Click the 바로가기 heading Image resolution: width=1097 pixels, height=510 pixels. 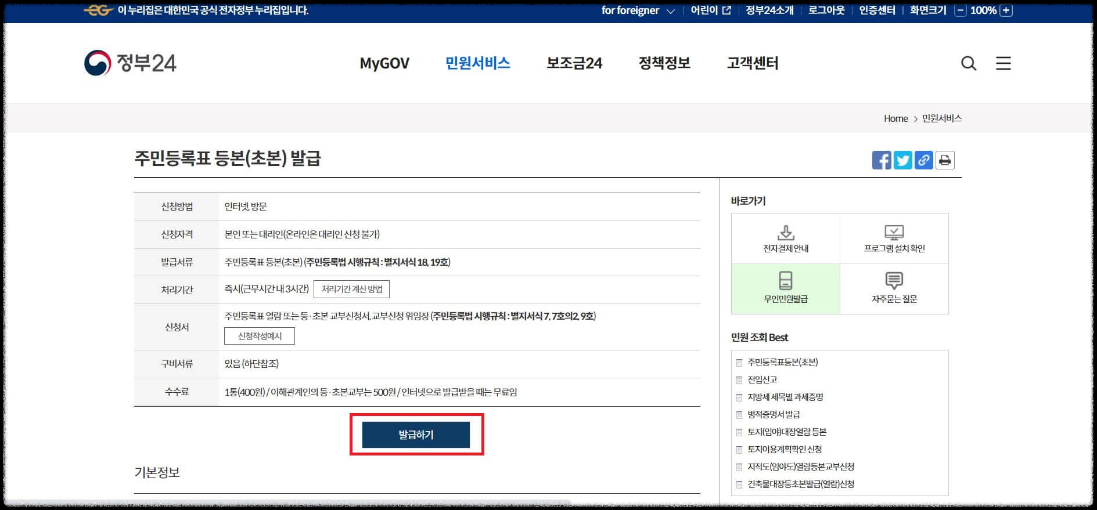tap(748, 201)
